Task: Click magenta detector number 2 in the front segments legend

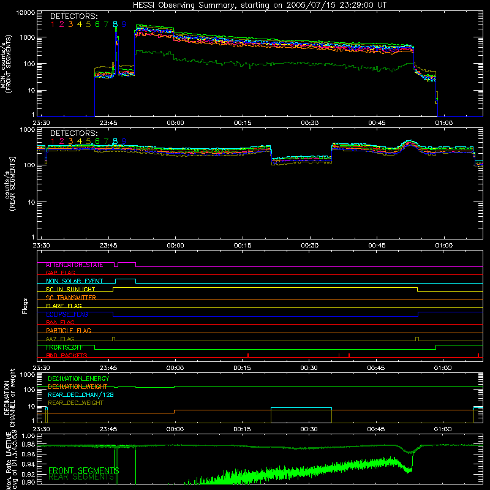Action: pyautogui.click(x=62, y=24)
